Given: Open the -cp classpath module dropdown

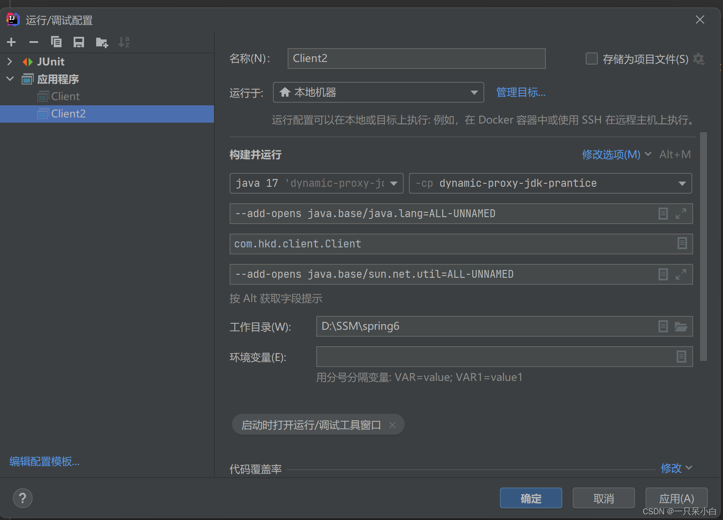Looking at the screenshot, I should point(550,183).
